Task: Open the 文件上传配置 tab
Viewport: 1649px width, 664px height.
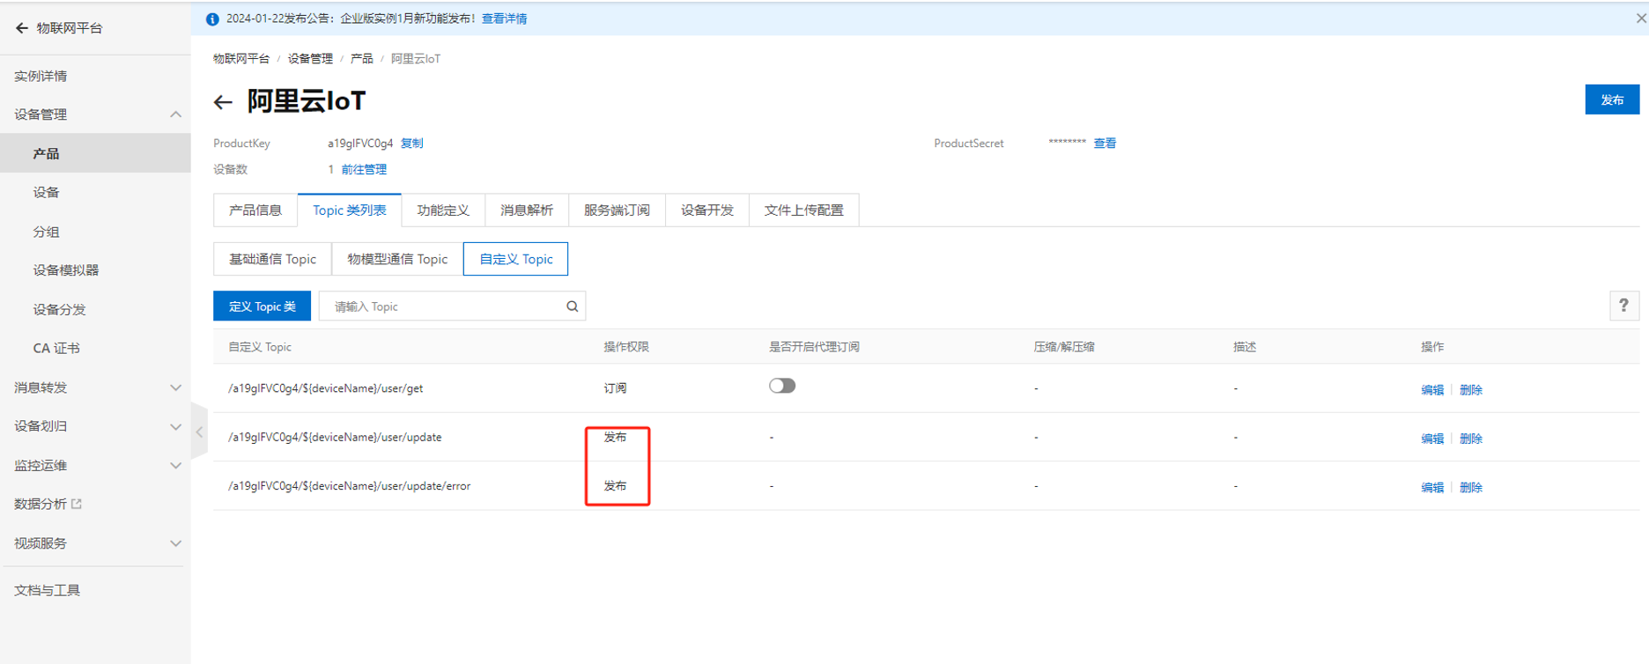Action: [x=803, y=210]
